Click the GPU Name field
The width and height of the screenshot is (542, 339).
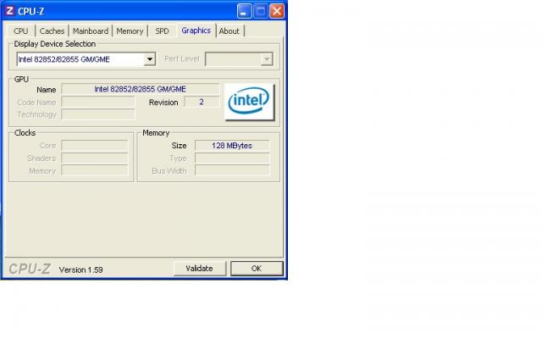140,89
